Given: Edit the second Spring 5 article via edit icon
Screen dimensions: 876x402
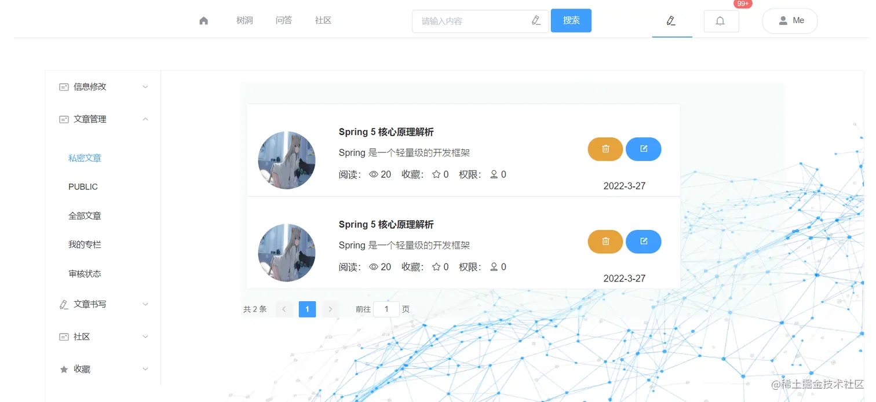Looking at the screenshot, I should pyautogui.click(x=643, y=242).
